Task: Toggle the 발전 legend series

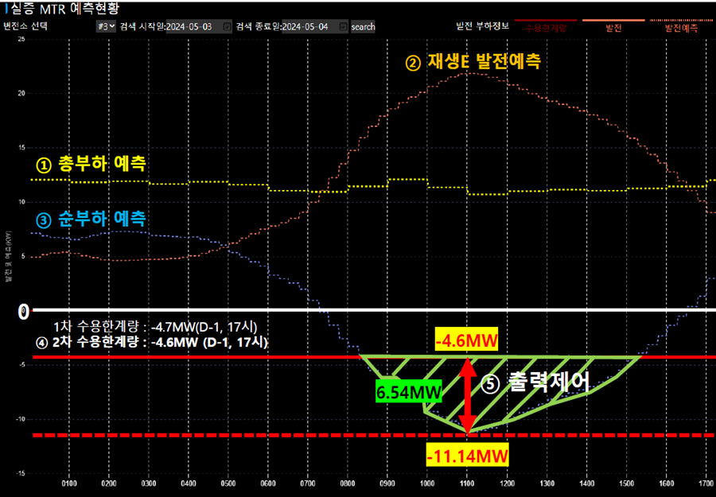Action: (x=613, y=27)
